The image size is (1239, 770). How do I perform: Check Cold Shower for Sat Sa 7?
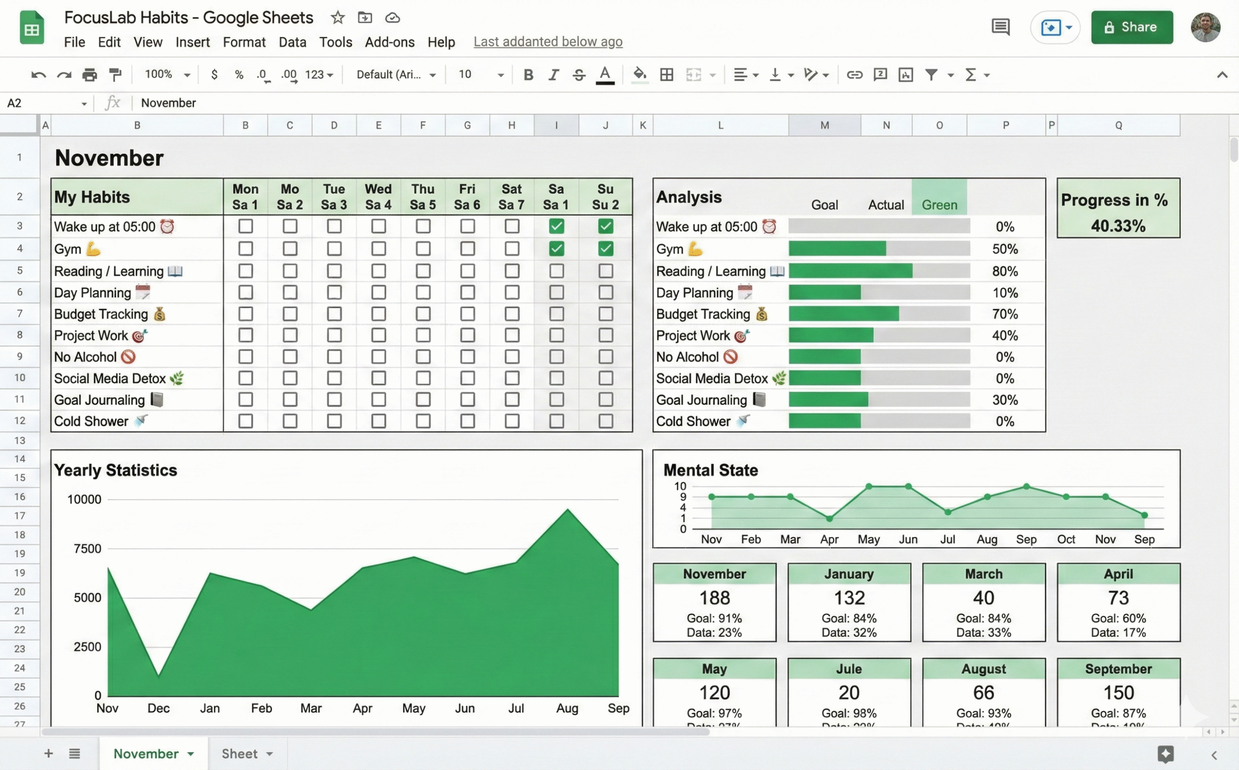pyautogui.click(x=512, y=421)
